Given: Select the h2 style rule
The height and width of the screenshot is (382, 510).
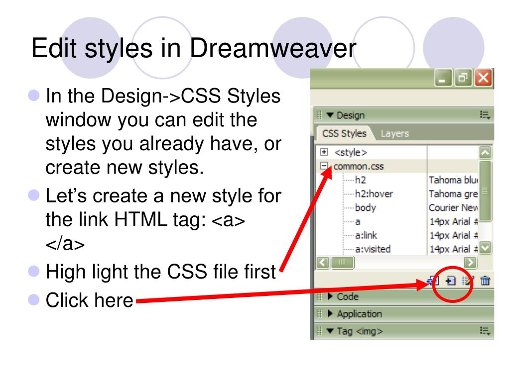Looking at the screenshot, I should [361, 180].
